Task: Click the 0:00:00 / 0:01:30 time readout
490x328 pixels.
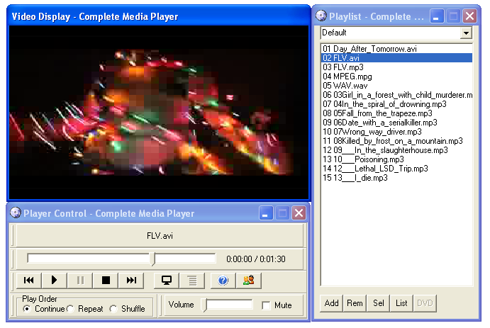Action: click(x=255, y=259)
